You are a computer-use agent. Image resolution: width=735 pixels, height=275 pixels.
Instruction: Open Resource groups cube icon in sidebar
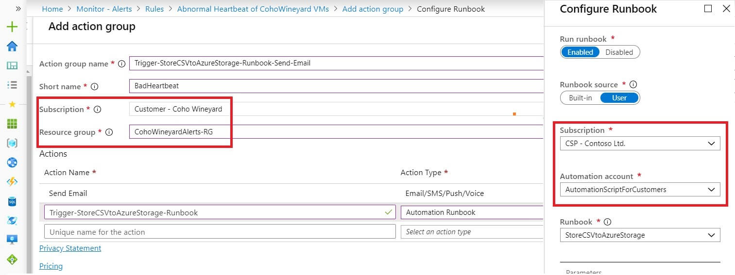click(12, 143)
